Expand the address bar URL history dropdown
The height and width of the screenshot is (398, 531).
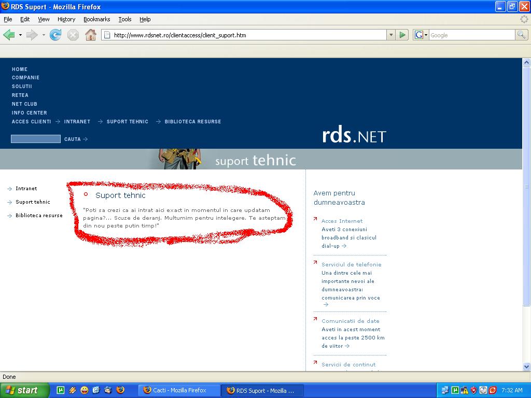(391, 35)
